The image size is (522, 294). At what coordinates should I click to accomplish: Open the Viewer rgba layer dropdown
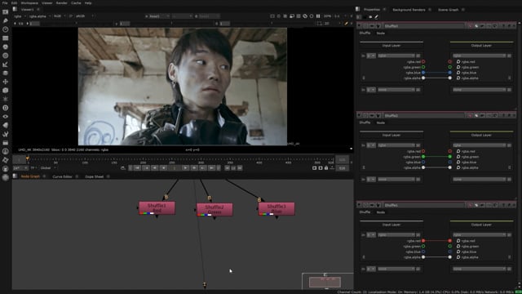(20, 16)
